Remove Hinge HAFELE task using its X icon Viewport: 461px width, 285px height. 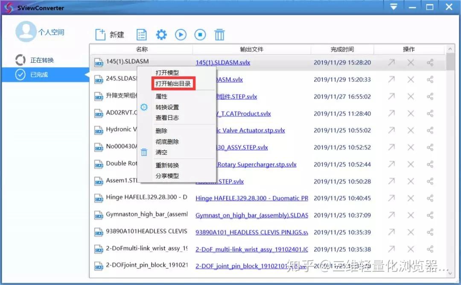click(411, 198)
